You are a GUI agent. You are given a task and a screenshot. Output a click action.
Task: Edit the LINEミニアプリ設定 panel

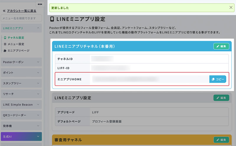pos(221,98)
